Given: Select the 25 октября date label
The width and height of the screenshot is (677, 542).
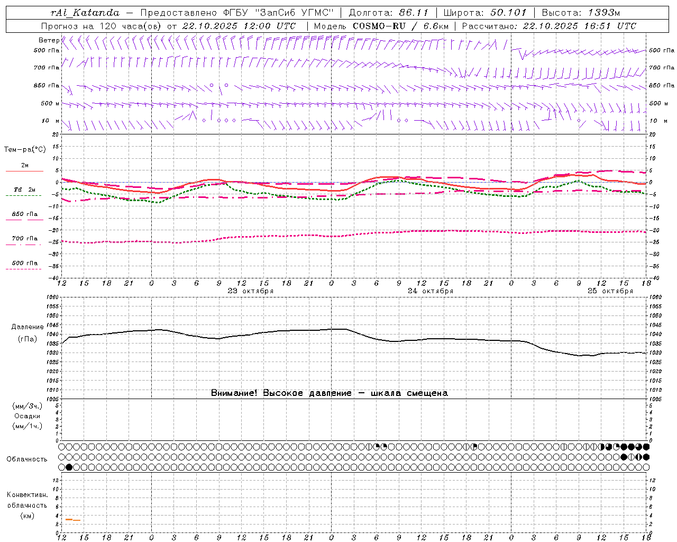Looking at the screenshot, I should click(x=610, y=291).
